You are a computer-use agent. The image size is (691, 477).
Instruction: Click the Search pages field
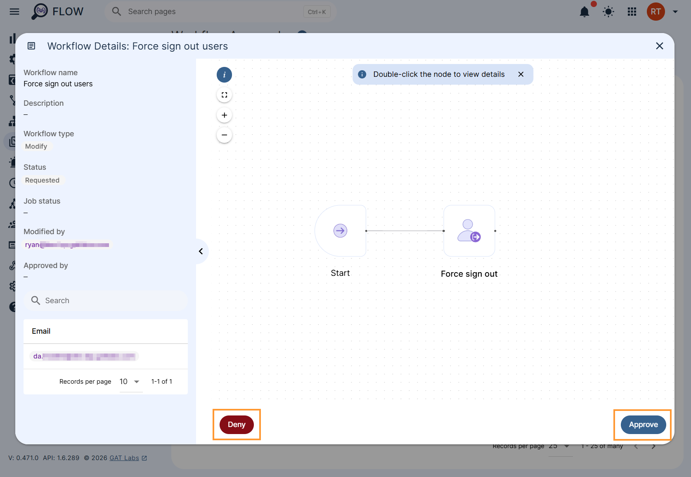point(220,12)
